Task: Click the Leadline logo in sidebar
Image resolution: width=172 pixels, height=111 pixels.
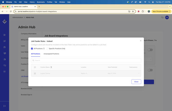Action: coord(5,21)
